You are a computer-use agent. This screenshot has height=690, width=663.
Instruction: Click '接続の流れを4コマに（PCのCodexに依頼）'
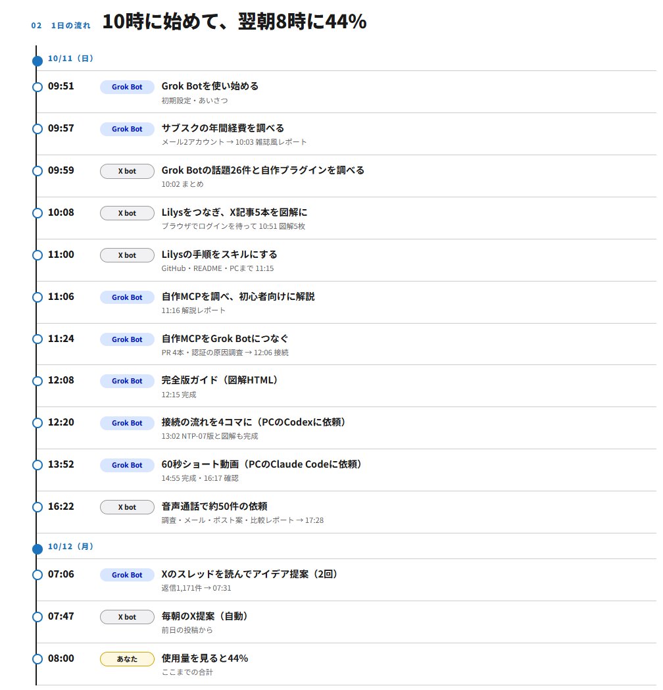tap(253, 422)
